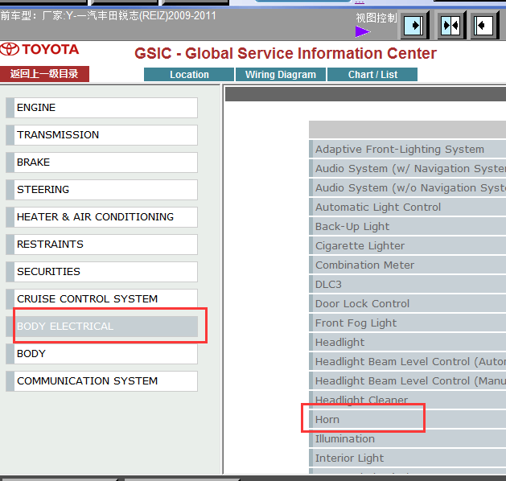Return to the parent directory (返回上一级目录)
506x481 pixels.
click(44, 74)
